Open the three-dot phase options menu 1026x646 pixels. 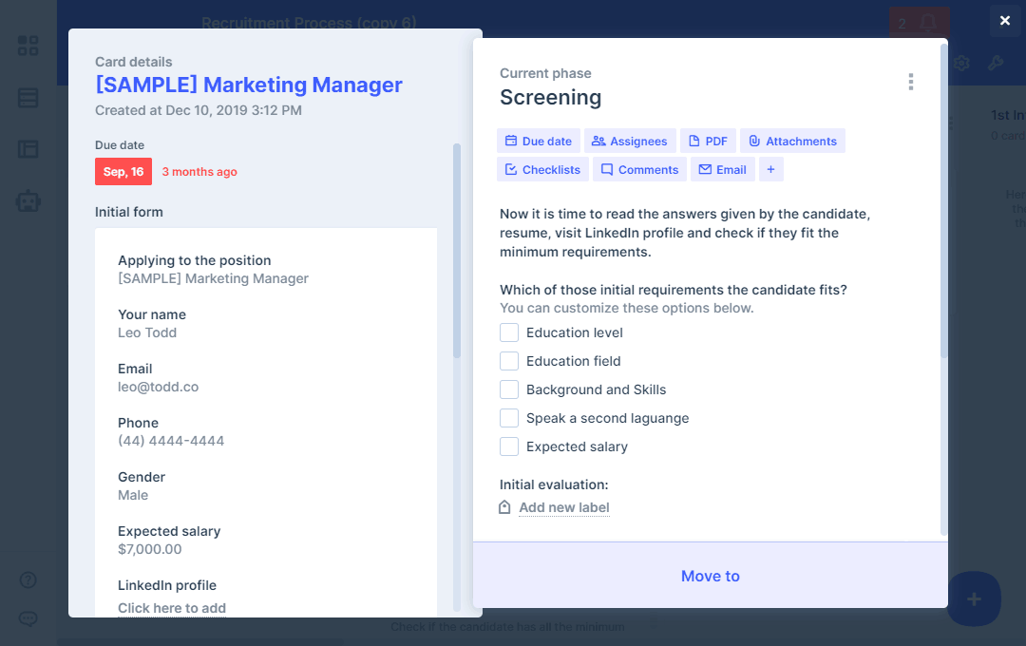click(910, 82)
